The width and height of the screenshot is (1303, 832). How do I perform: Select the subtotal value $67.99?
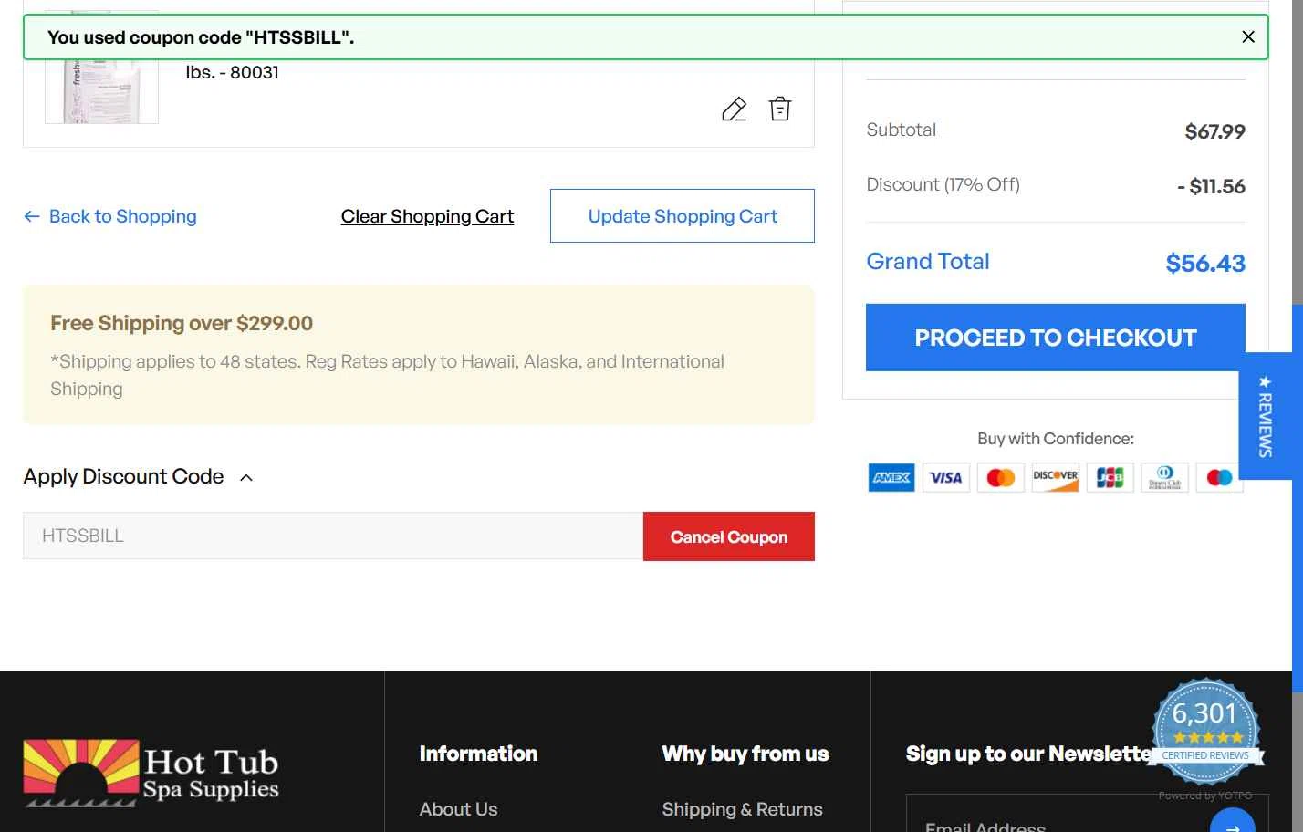[1214, 131]
